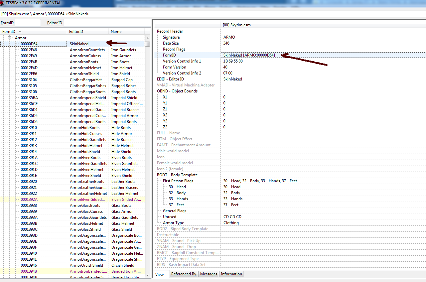Viewport: 426px width, 282px height.
Task: Select the Signature row
Action: pos(290,37)
